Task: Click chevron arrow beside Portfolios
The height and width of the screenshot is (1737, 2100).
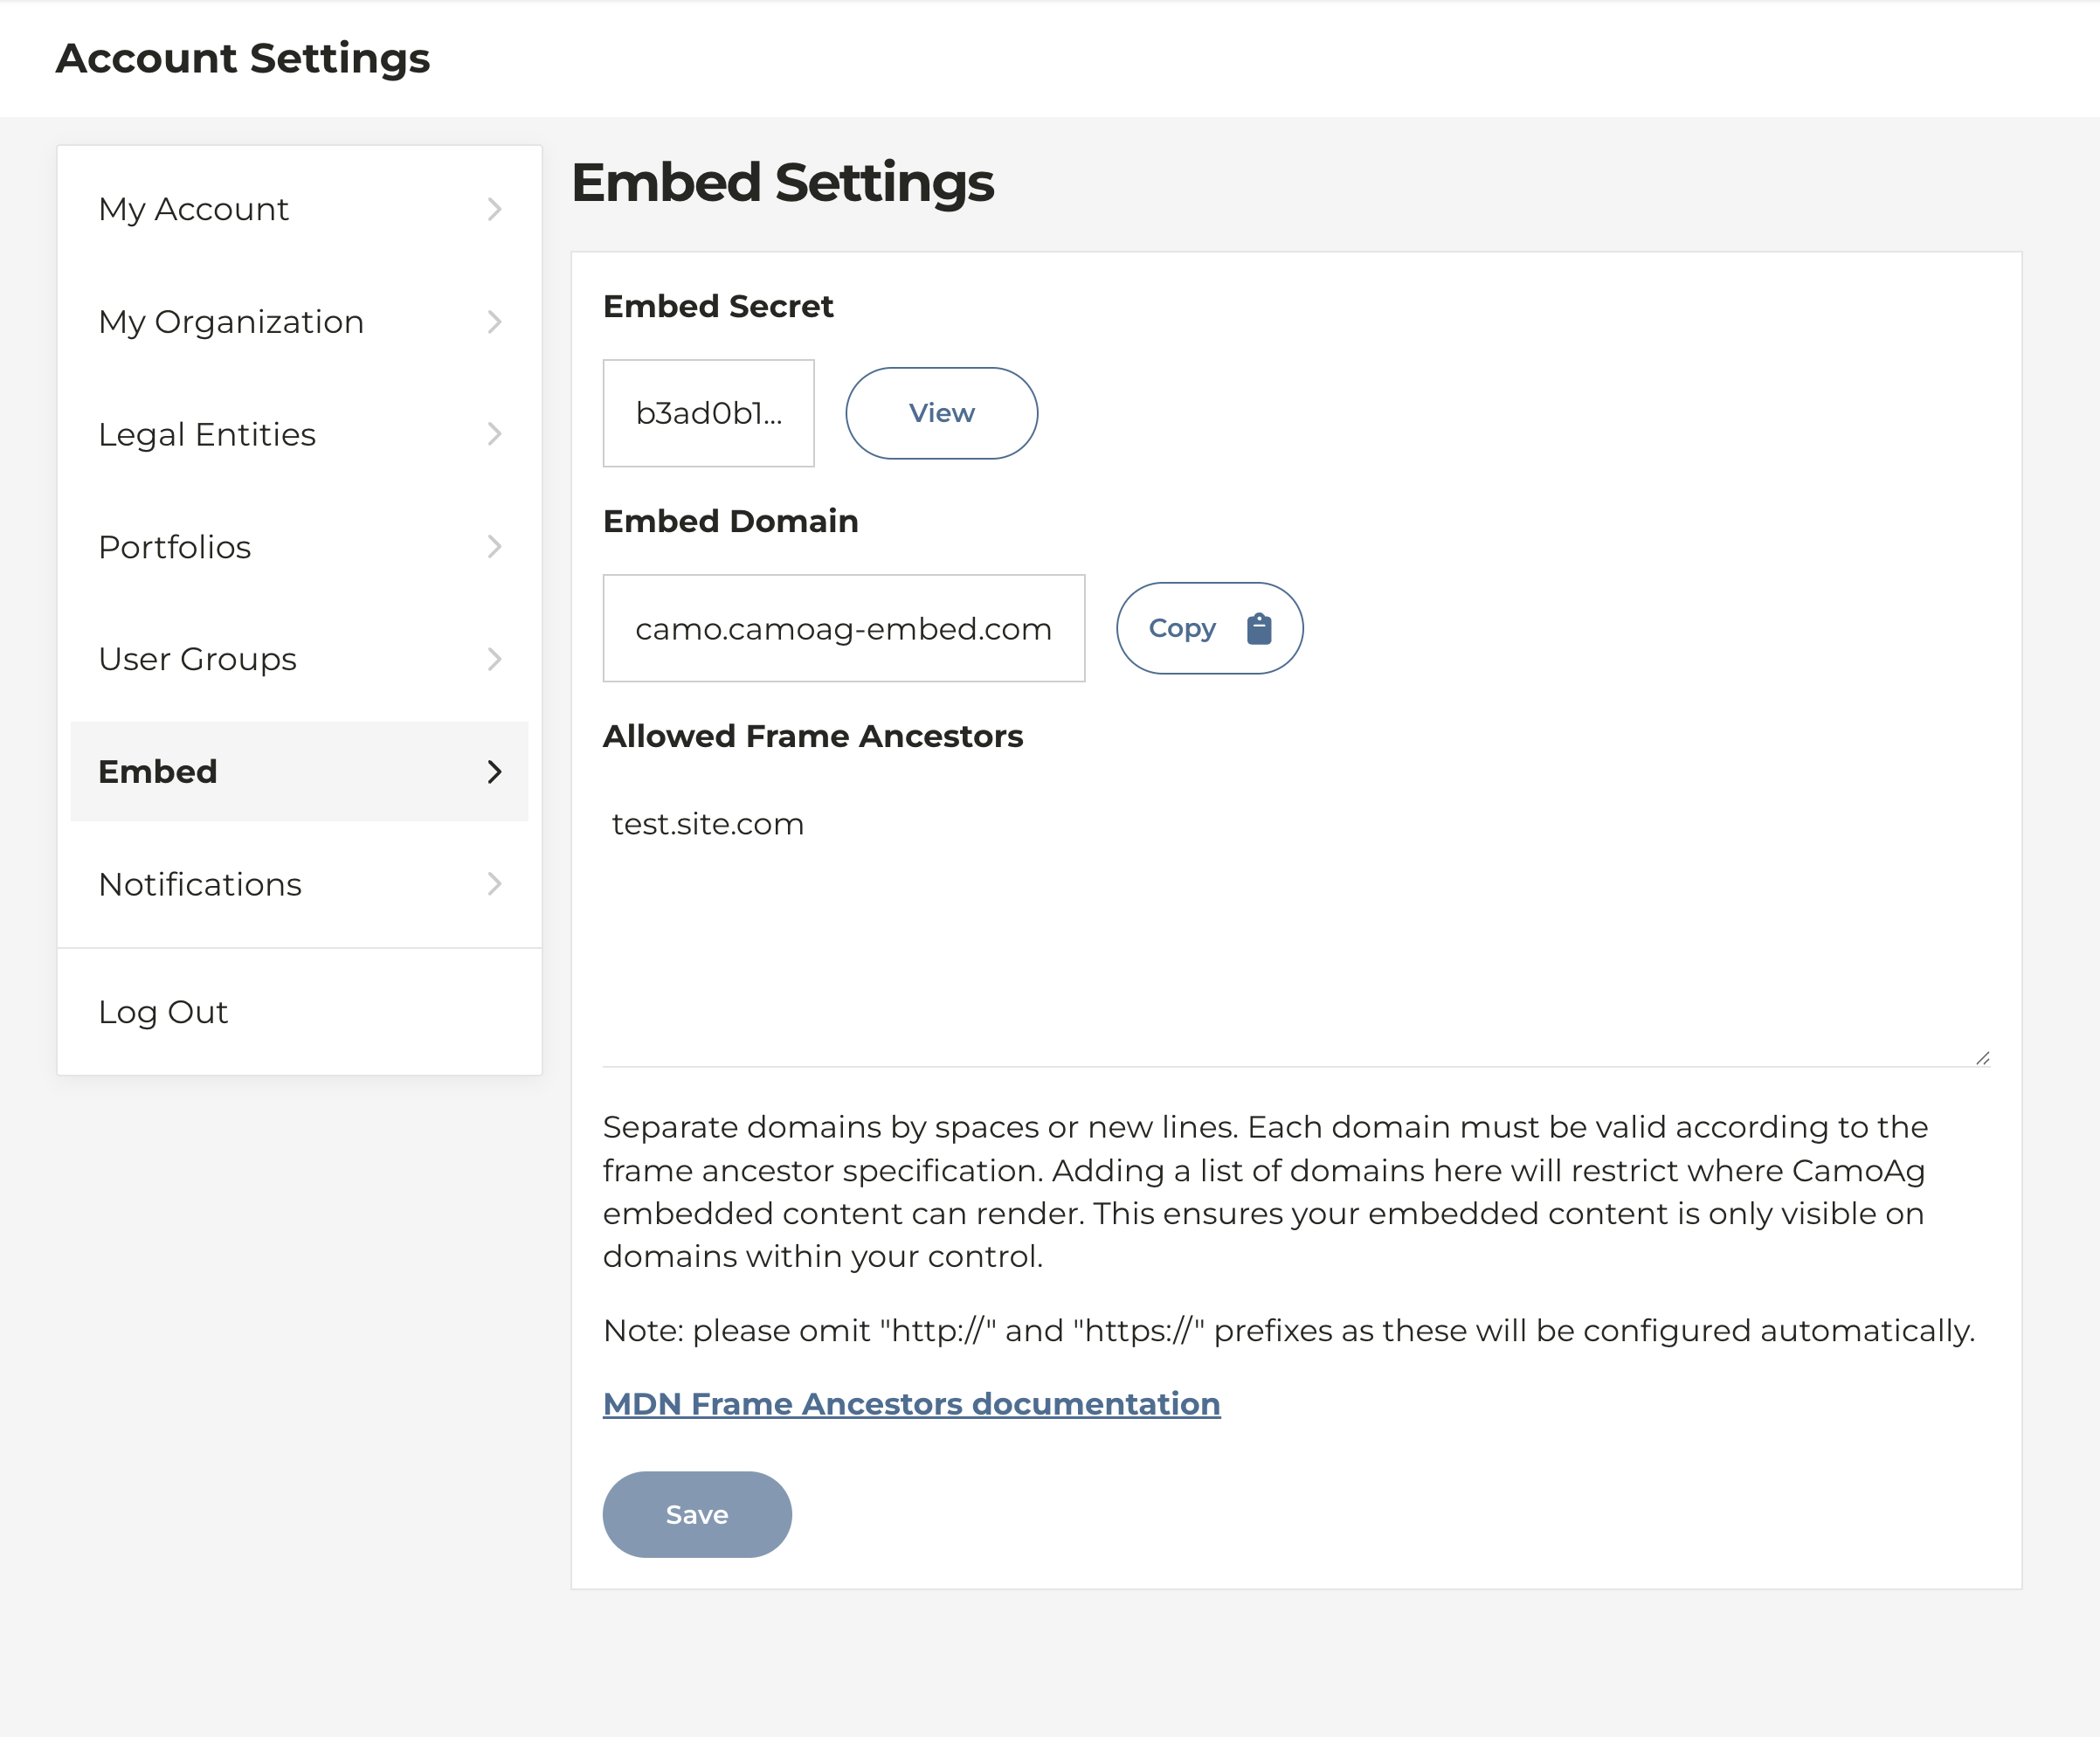Action: 494,547
